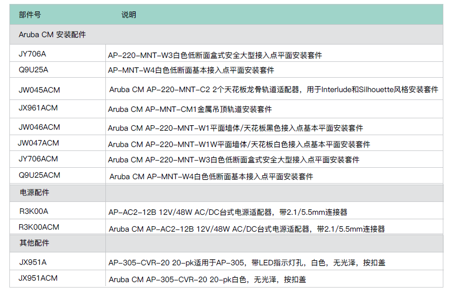Image resolution: width=475 pixels, height=291 pixels.
Task: Select part number Q9U25ACM
Action: pyautogui.click(x=40, y=175)
